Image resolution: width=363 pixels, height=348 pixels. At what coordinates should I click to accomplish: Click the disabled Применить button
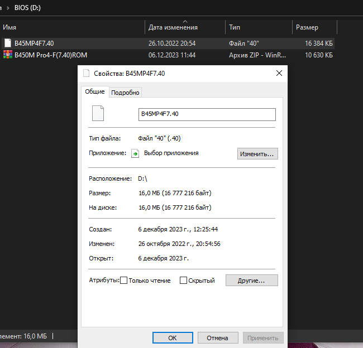[x=263, y=338]
